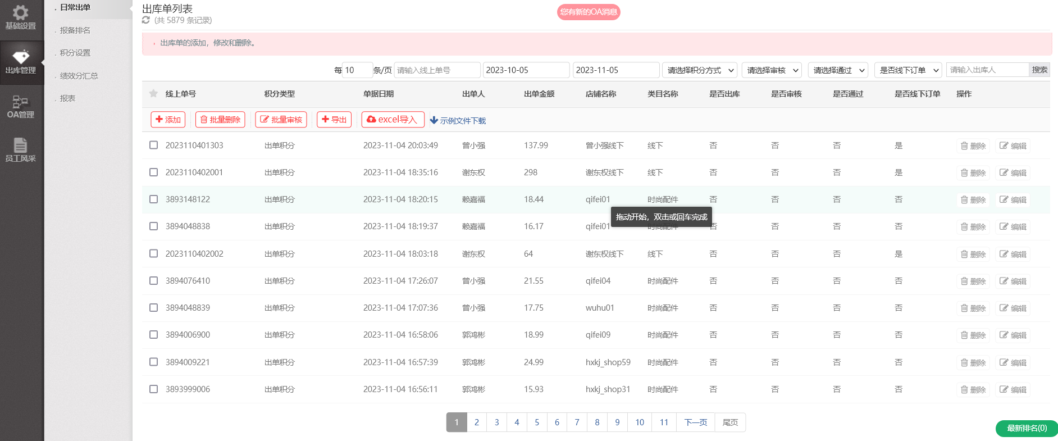1058x441 pixels.
Task: Open 出库管理 sidebar icon
Action: tap(21, 57)
